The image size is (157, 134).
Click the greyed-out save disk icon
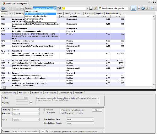coord(17,8)
